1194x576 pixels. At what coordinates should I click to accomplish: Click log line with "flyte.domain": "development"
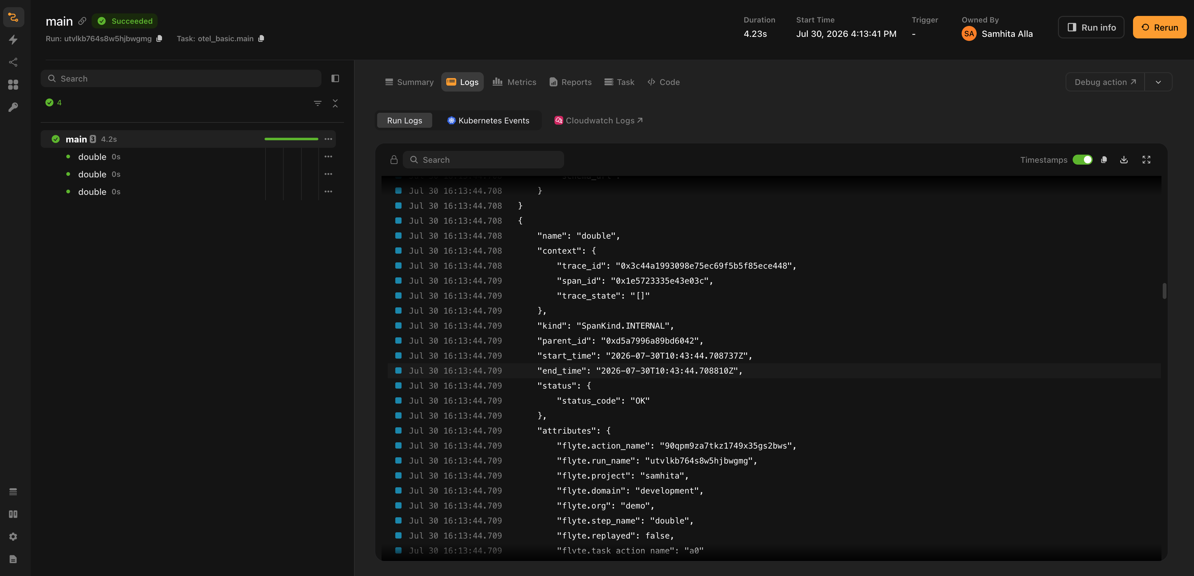(x=774, y=490)
